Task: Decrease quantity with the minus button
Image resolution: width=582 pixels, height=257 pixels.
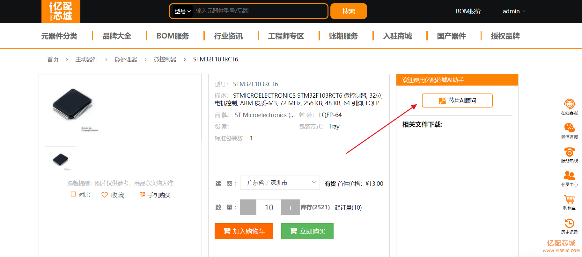Action: pyautogui.click(x=248, y=208)
